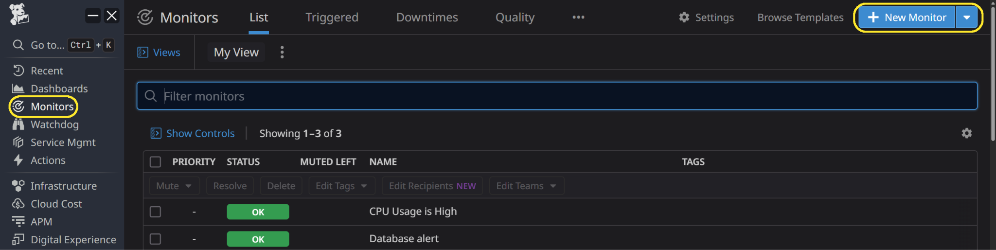Click the Infrastructure nodes icon
996x250 pixels.
click(18, 186)
